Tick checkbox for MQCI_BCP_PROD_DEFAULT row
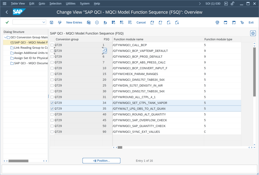This screenshot has height=175, width=259. tap(52, 57)
